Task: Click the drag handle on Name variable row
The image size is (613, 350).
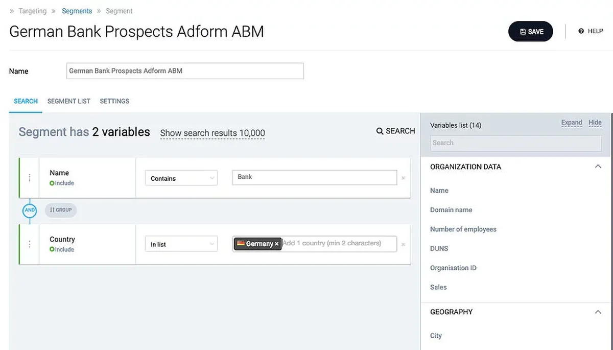Action: click(29, 178)
